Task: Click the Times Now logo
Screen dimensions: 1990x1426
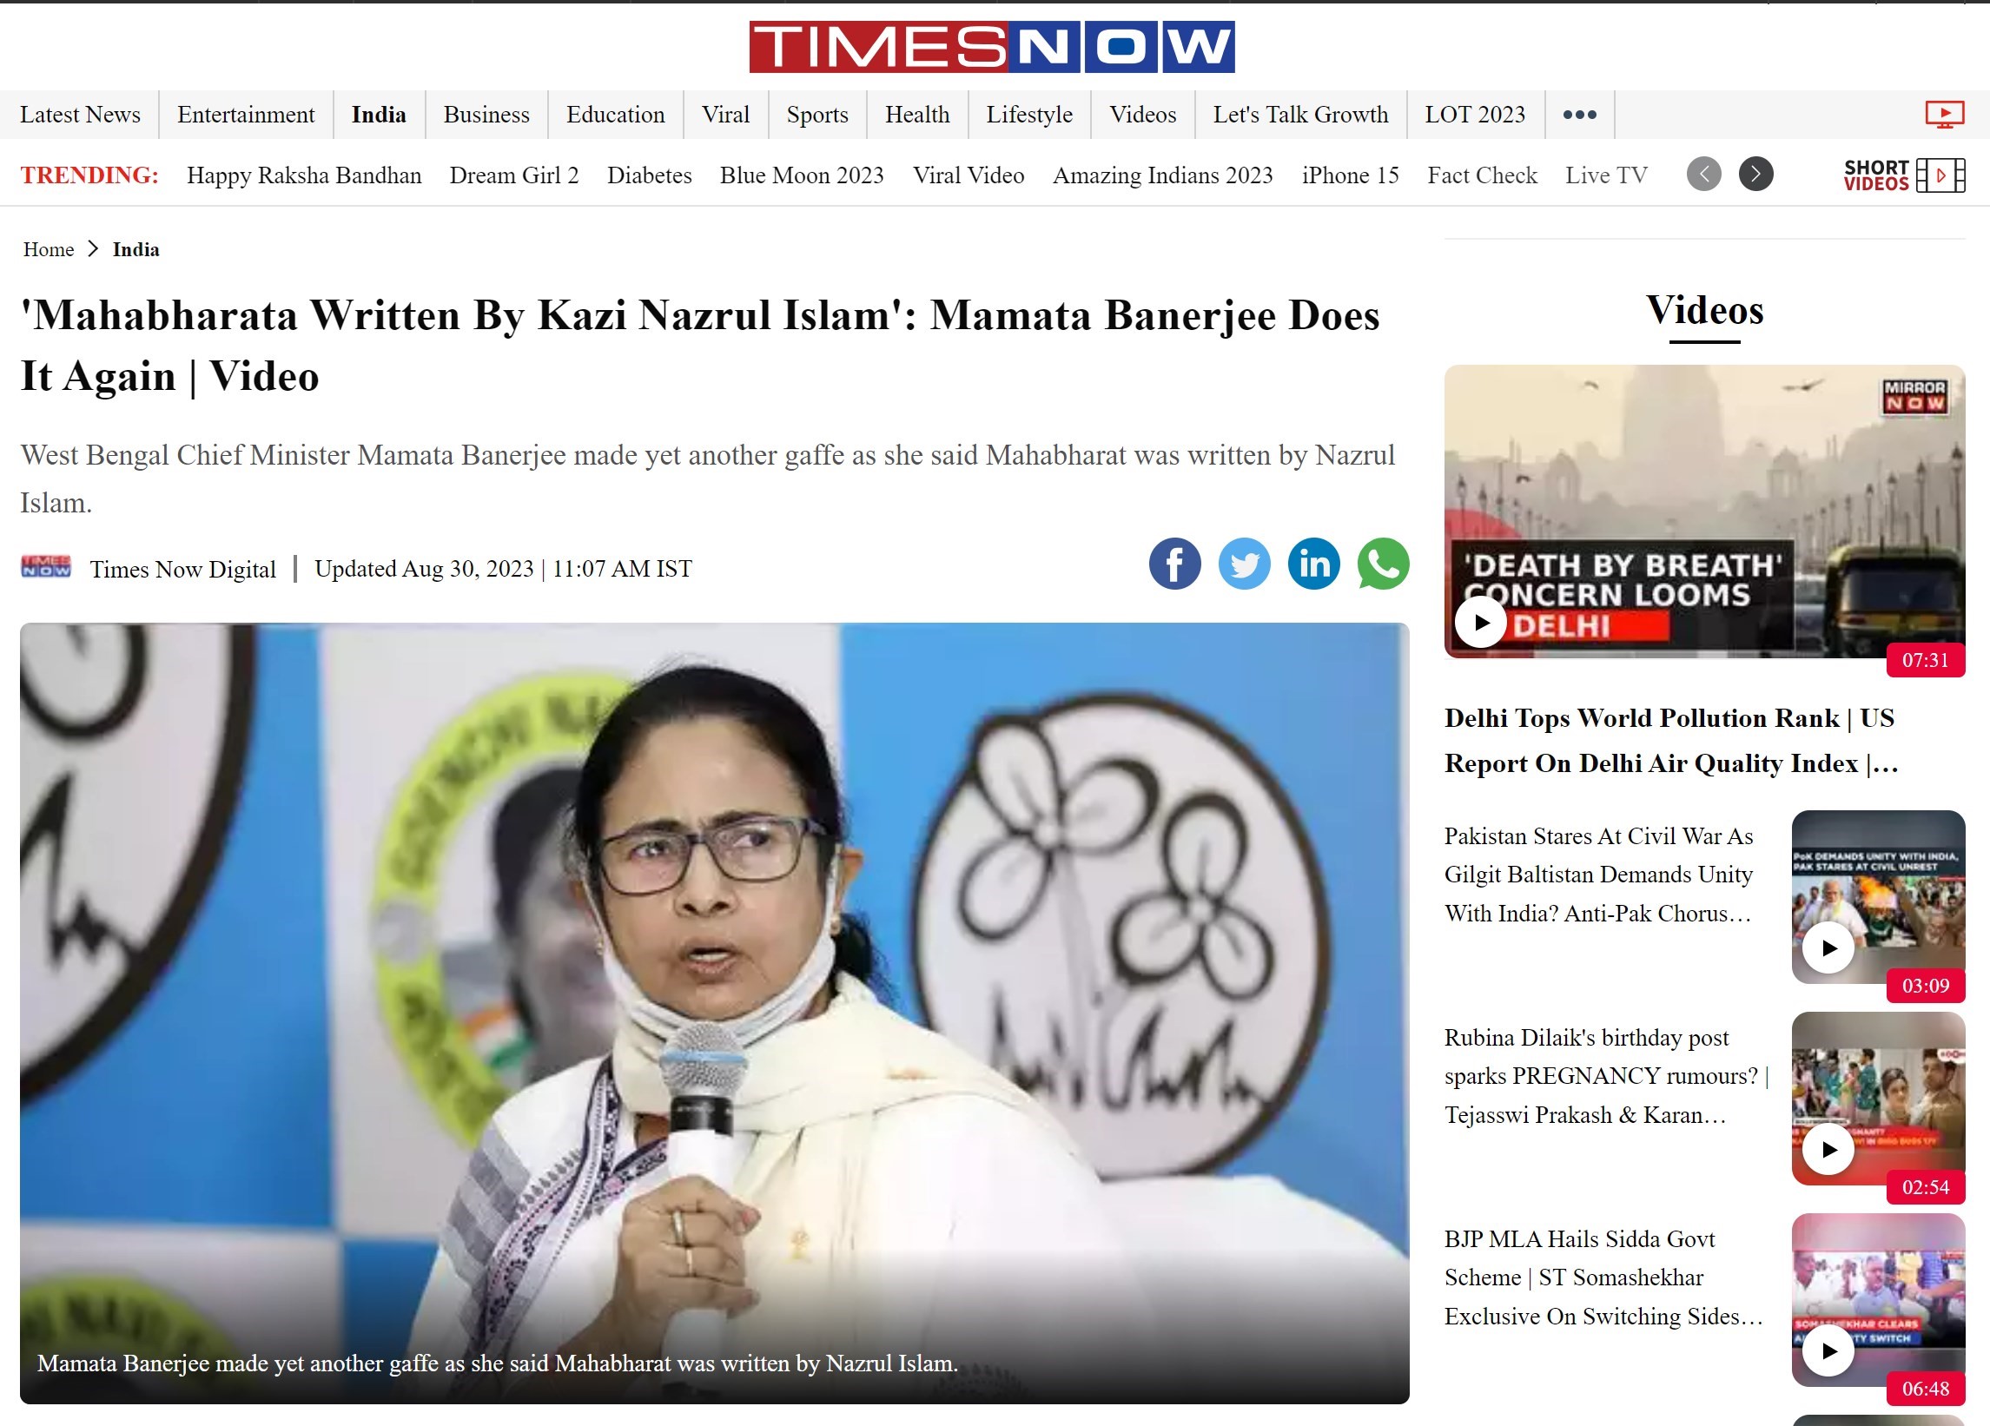Action: (991, 47)
